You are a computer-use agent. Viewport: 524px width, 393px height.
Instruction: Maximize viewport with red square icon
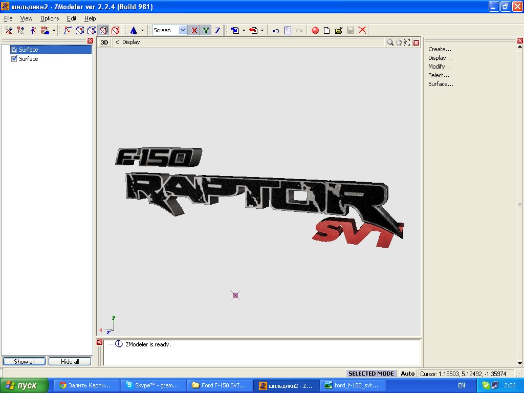[416, 42]
